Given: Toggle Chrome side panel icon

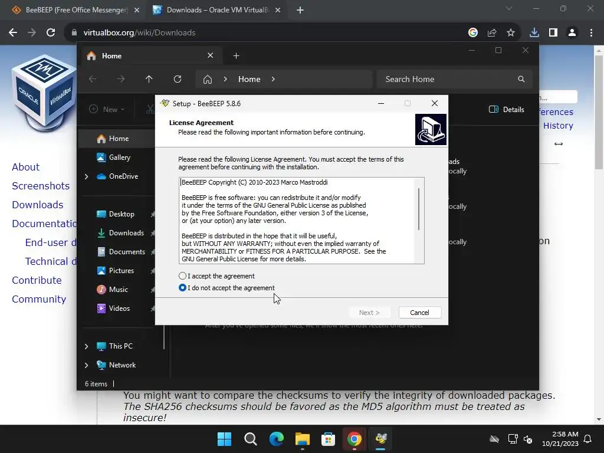Looking at the screenshot, I should point(553,33).
